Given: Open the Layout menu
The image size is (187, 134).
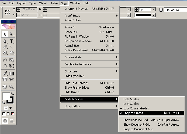Looking at the screenshot, I should (21, 3).
